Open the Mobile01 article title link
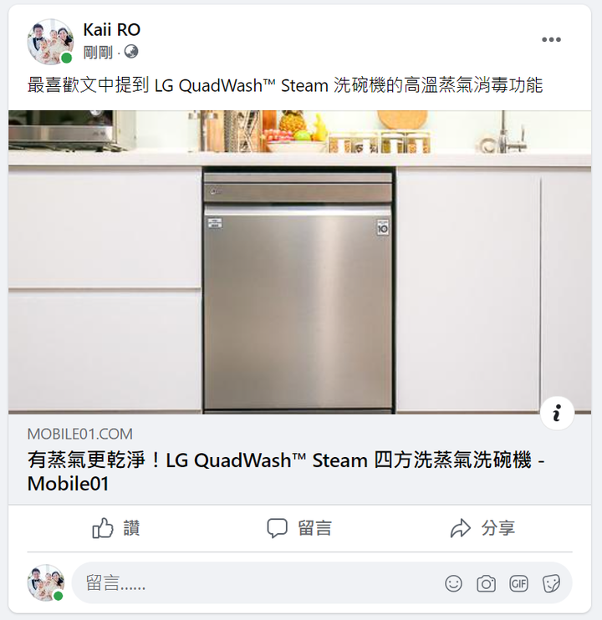Image resolution: width=602 pixels, height=620 pixels. pos(286,472)
